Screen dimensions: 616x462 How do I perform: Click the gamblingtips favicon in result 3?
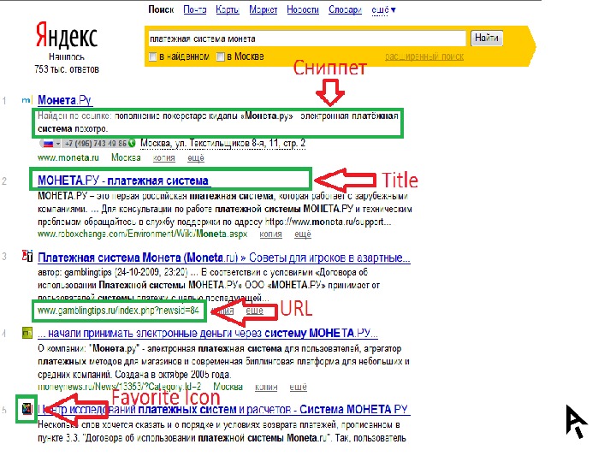27,256
